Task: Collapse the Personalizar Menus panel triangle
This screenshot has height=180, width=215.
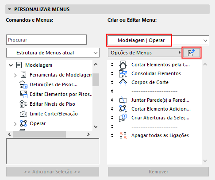Action: point(10,9)
